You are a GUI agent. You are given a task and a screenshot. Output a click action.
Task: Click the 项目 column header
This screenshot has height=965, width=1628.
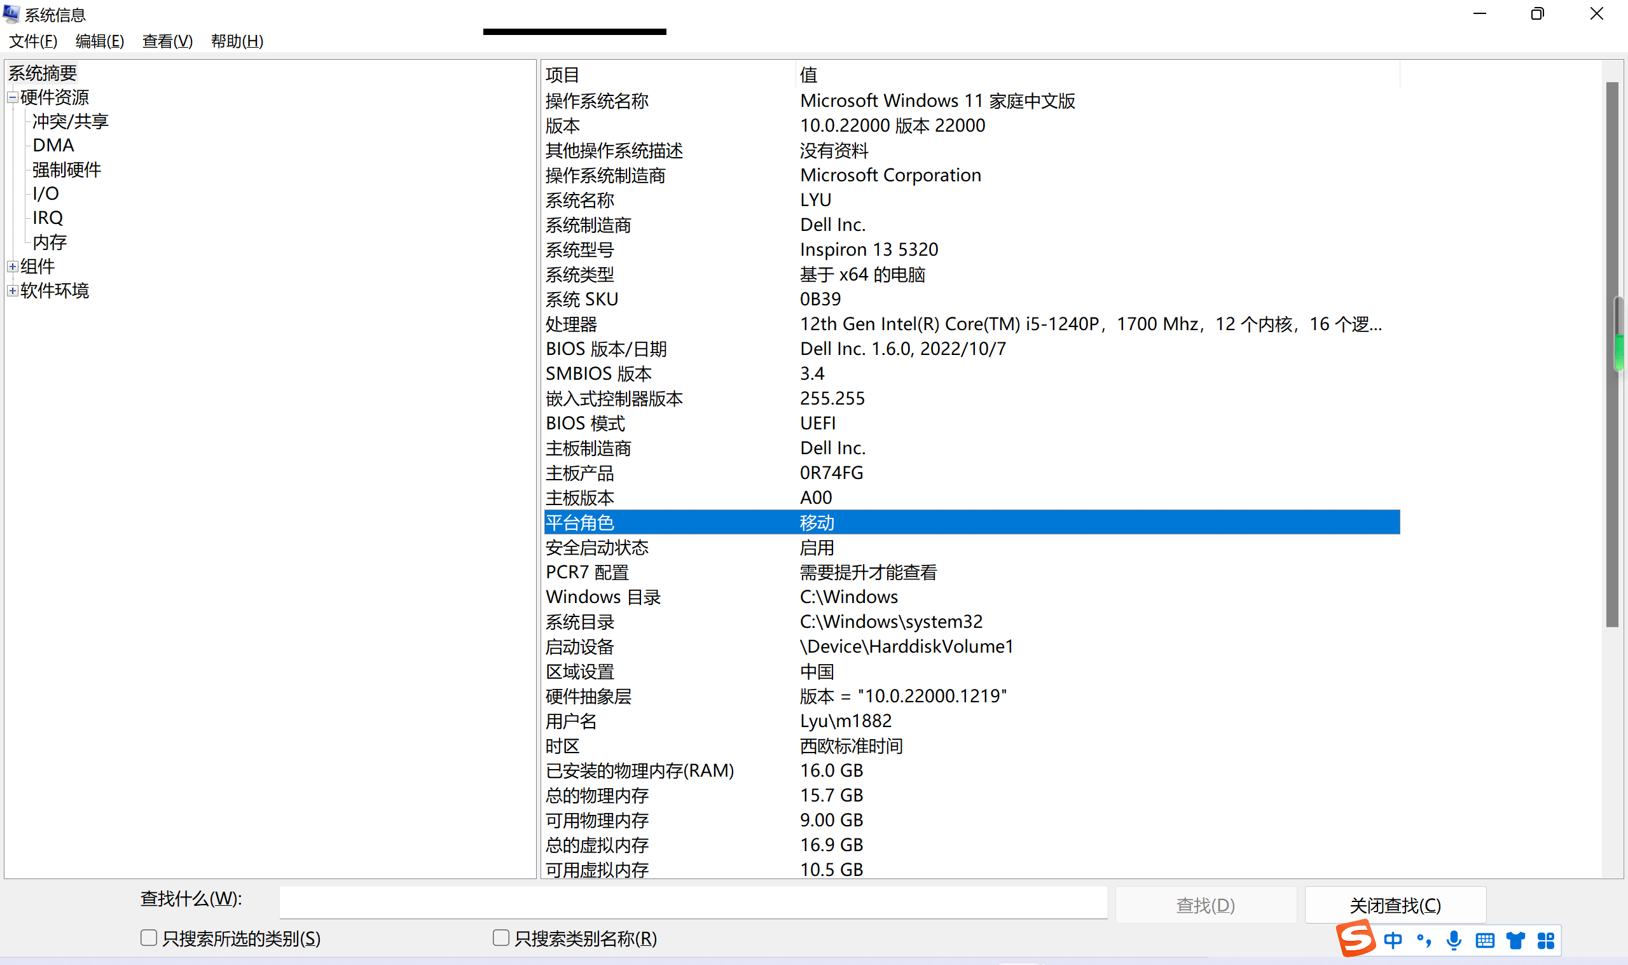point(668,75)
